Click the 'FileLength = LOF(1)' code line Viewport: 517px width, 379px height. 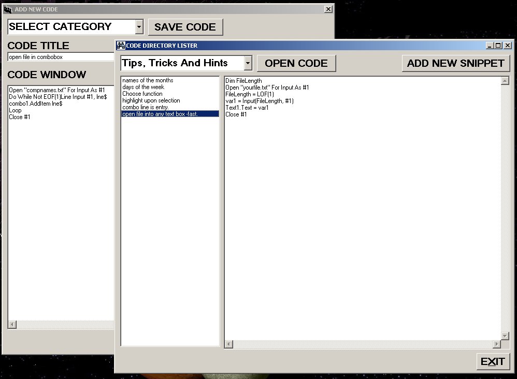250,94
